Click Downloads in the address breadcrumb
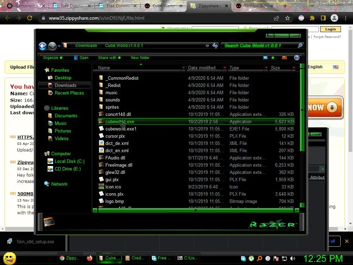 coord(86,46)
